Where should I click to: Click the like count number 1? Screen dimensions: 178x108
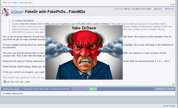[171, 5]
